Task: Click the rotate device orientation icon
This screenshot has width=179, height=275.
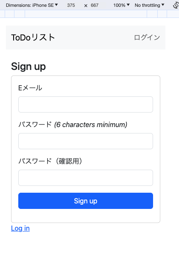Action: (x=176, y=5)
